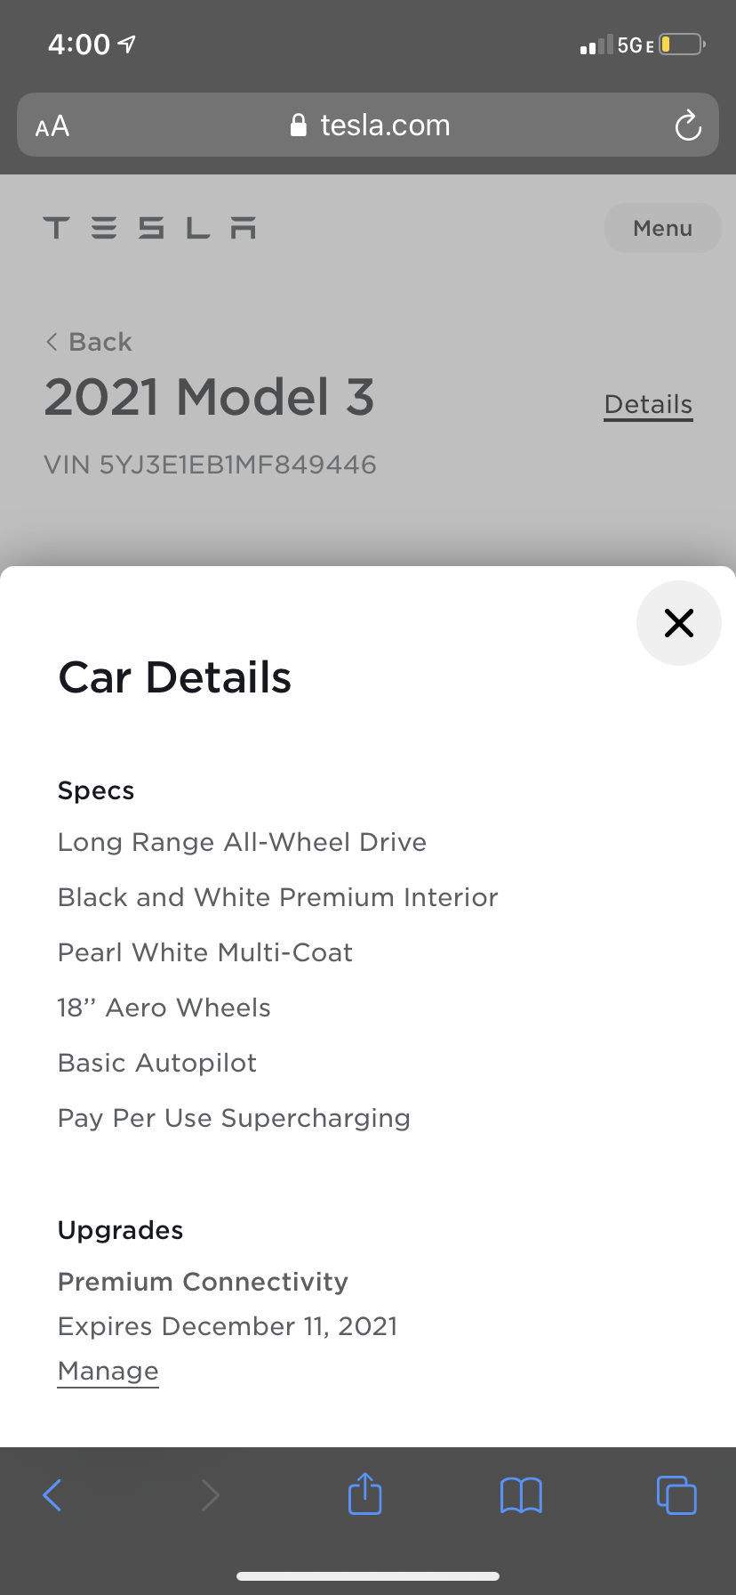Open the Safari tabs overview icon
The width and height of the screenshot is (736, 1595).
676,1494
